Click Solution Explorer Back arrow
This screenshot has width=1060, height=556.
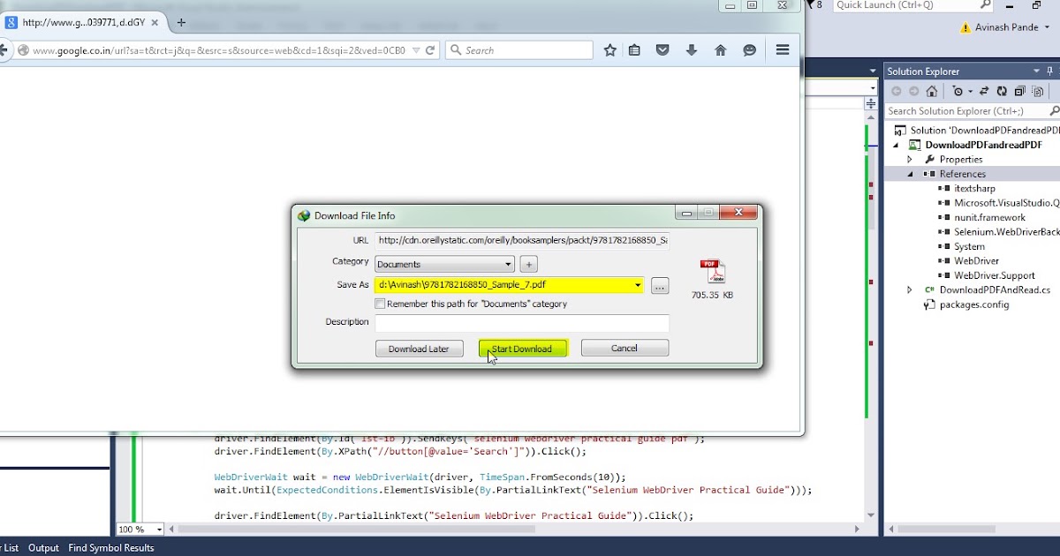(896, 91)
